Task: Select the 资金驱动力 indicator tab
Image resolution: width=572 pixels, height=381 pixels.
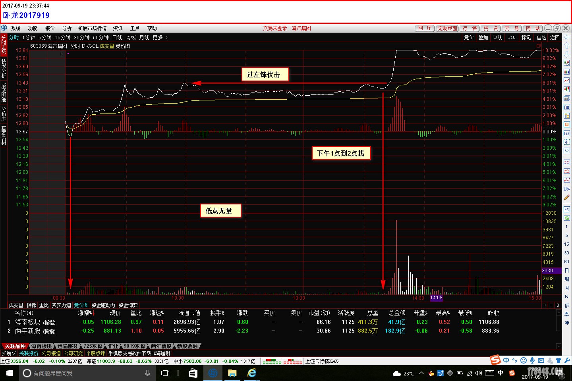Action: pyautogui.click(x=103, y=305)
